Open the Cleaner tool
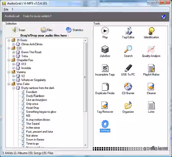Screen dimensions: 172x157 pyautogui.click(x=151, y=89)
